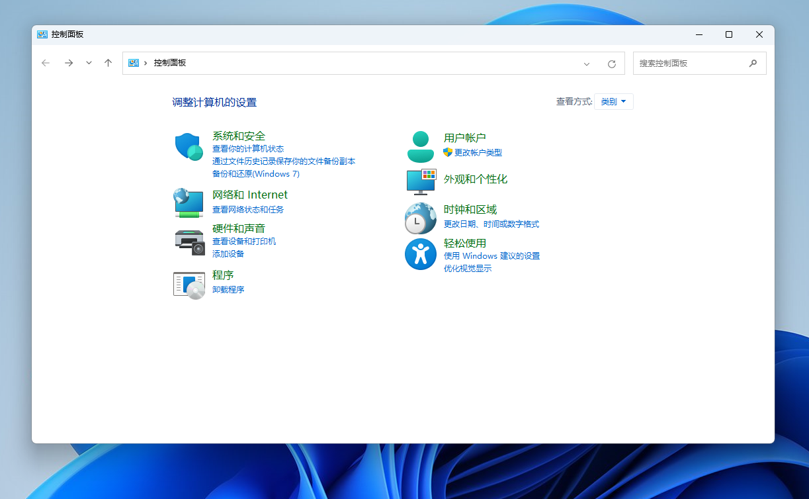Open the 程序 category link
Viewport: 809px width, 499px height.
tap(223, 275)
